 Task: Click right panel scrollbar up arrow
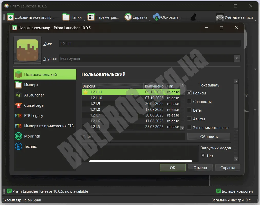236,82
